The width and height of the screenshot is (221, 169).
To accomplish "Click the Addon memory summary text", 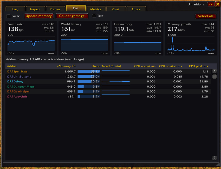I will (x=45, y=59).
